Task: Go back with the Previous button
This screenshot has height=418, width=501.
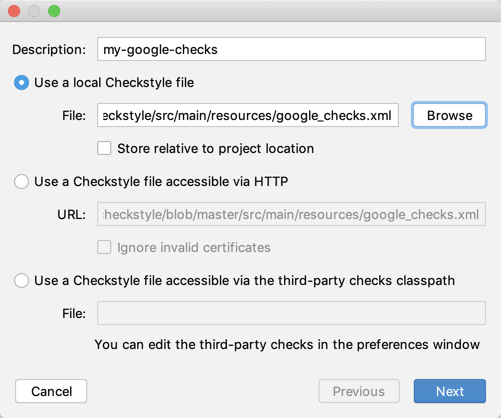Action: [359, 391]
